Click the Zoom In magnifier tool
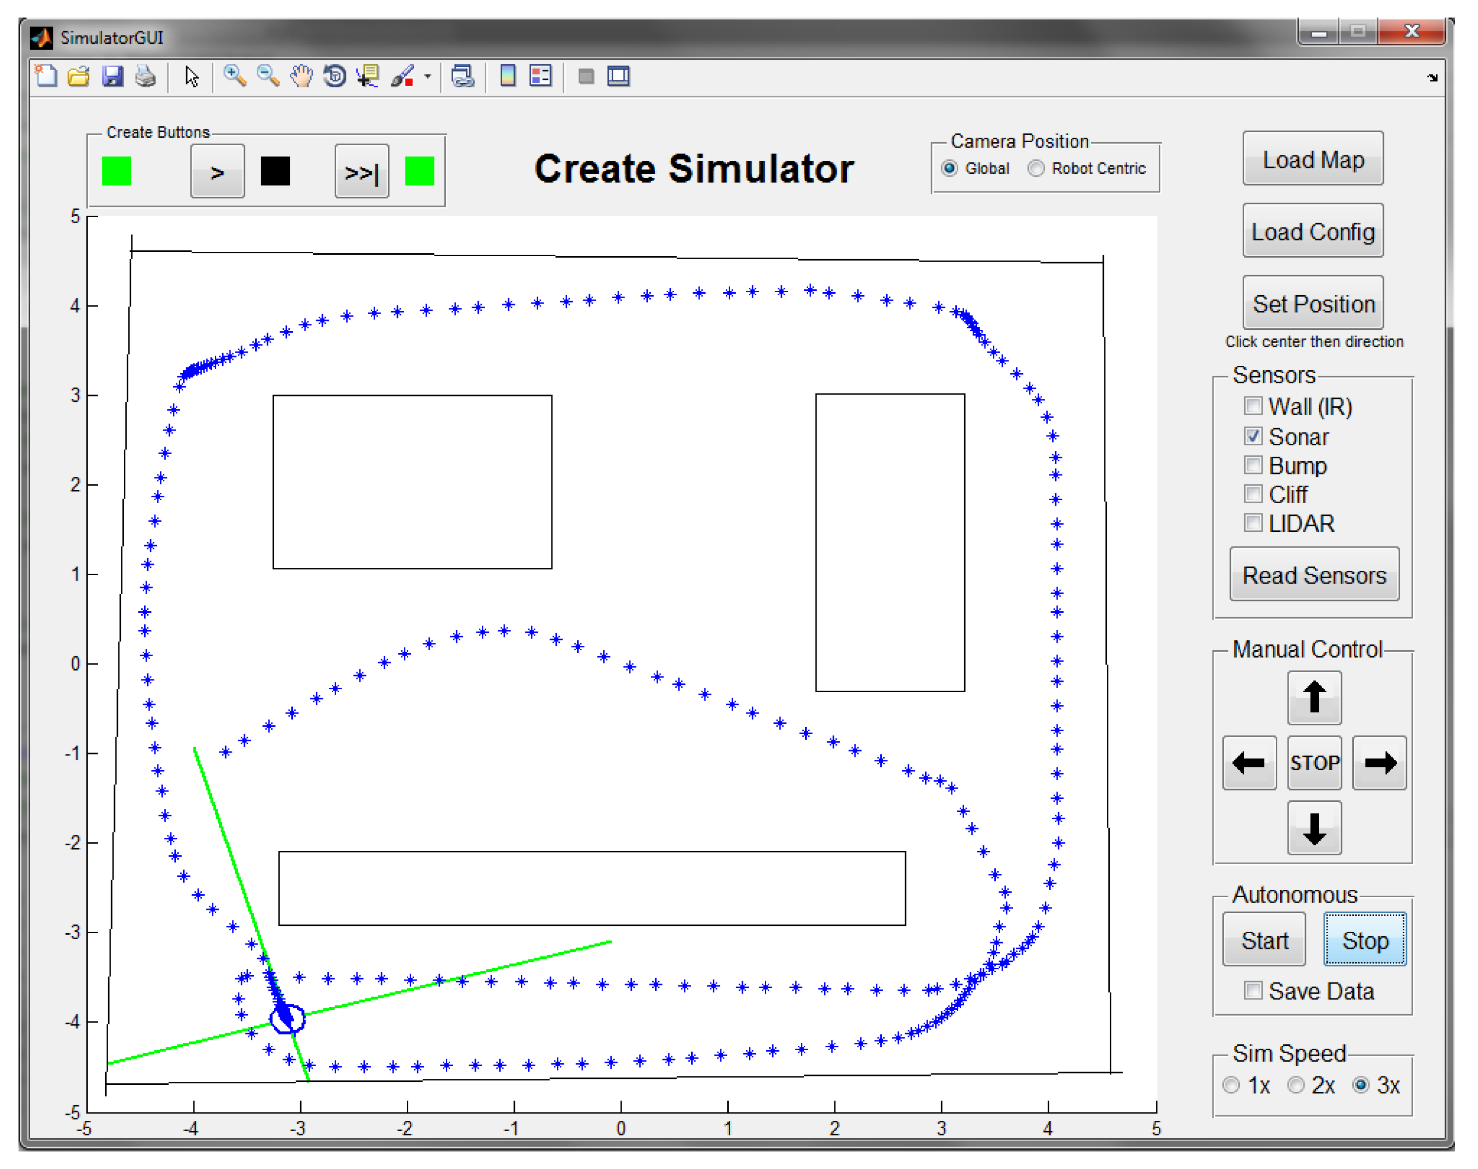Image resolution: width=1478 pixels, height=1169 pixels. click(x=234, y=76)
